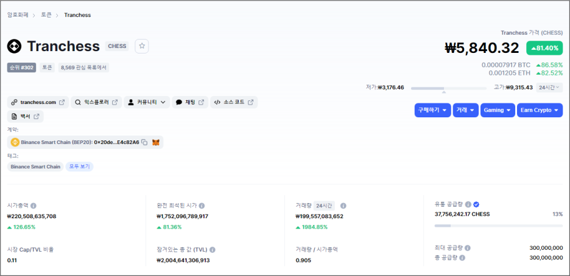This screenshot has height=276, width=570.
Task: Click 37,756,242.17 CHESS supply text
Action: coord(462,214)
